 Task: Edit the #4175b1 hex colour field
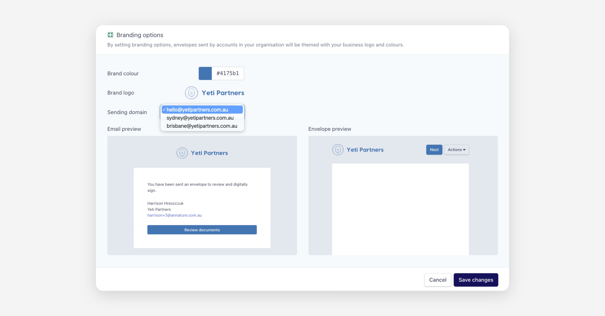pos(228,73)
